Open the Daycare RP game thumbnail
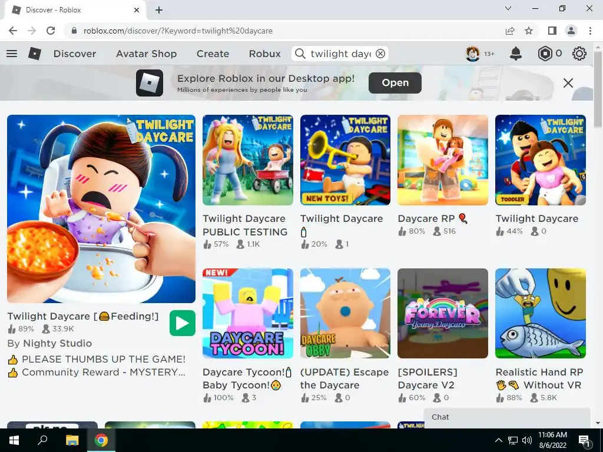Image resolution: width=603 pixels, height=452 pixels. click(443, 160)
